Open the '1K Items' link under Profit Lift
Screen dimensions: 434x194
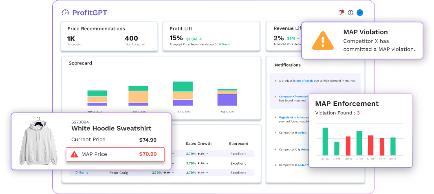pos(224,44)
